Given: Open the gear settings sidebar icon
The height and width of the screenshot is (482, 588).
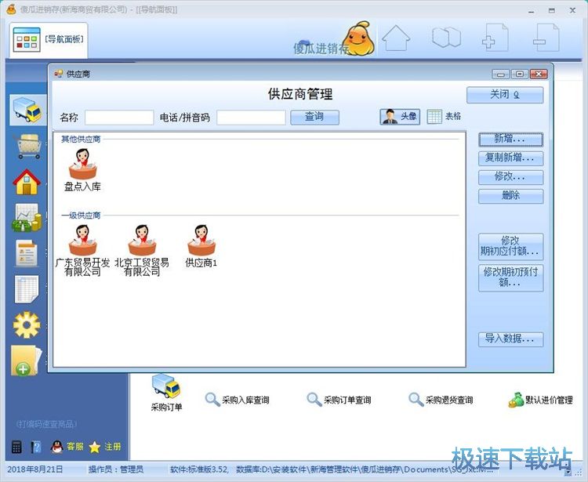Looking at the screenshot, I should (27, 325).
